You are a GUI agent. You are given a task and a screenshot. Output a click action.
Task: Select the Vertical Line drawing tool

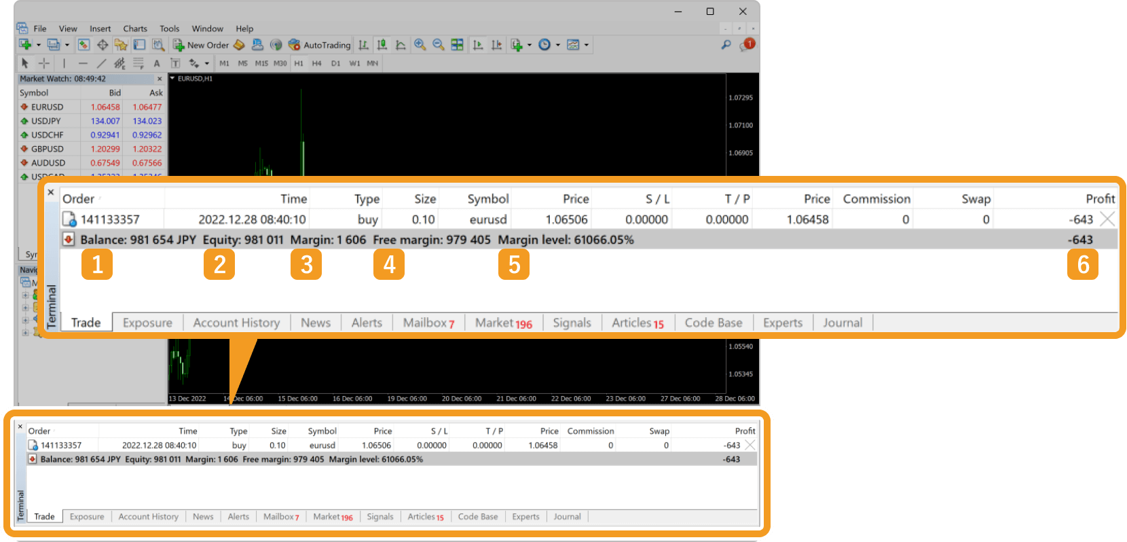(x=64, y=63)
